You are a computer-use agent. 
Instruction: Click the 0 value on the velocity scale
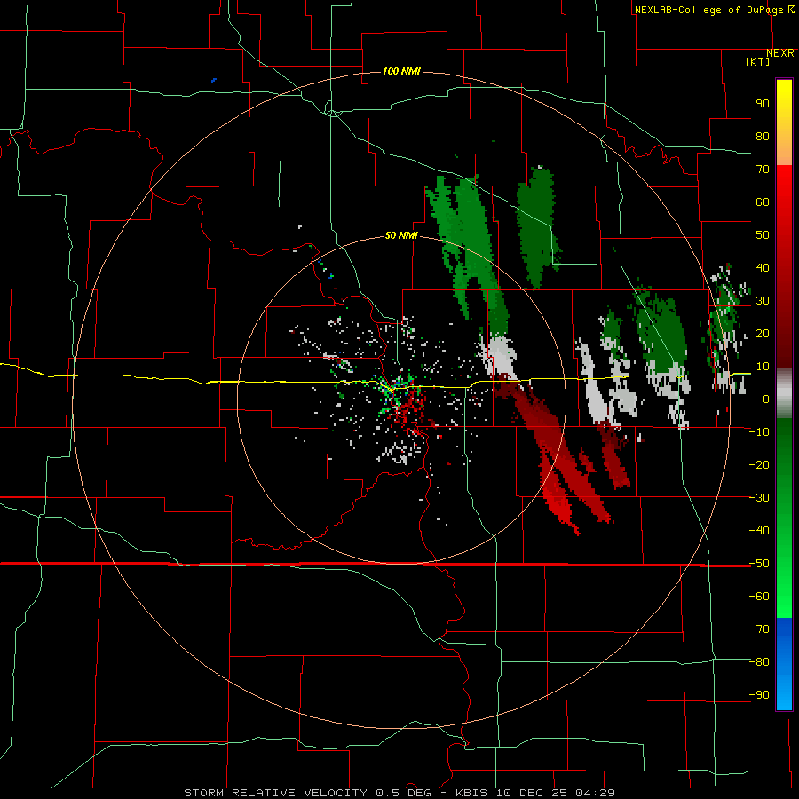tap(766, 399)
